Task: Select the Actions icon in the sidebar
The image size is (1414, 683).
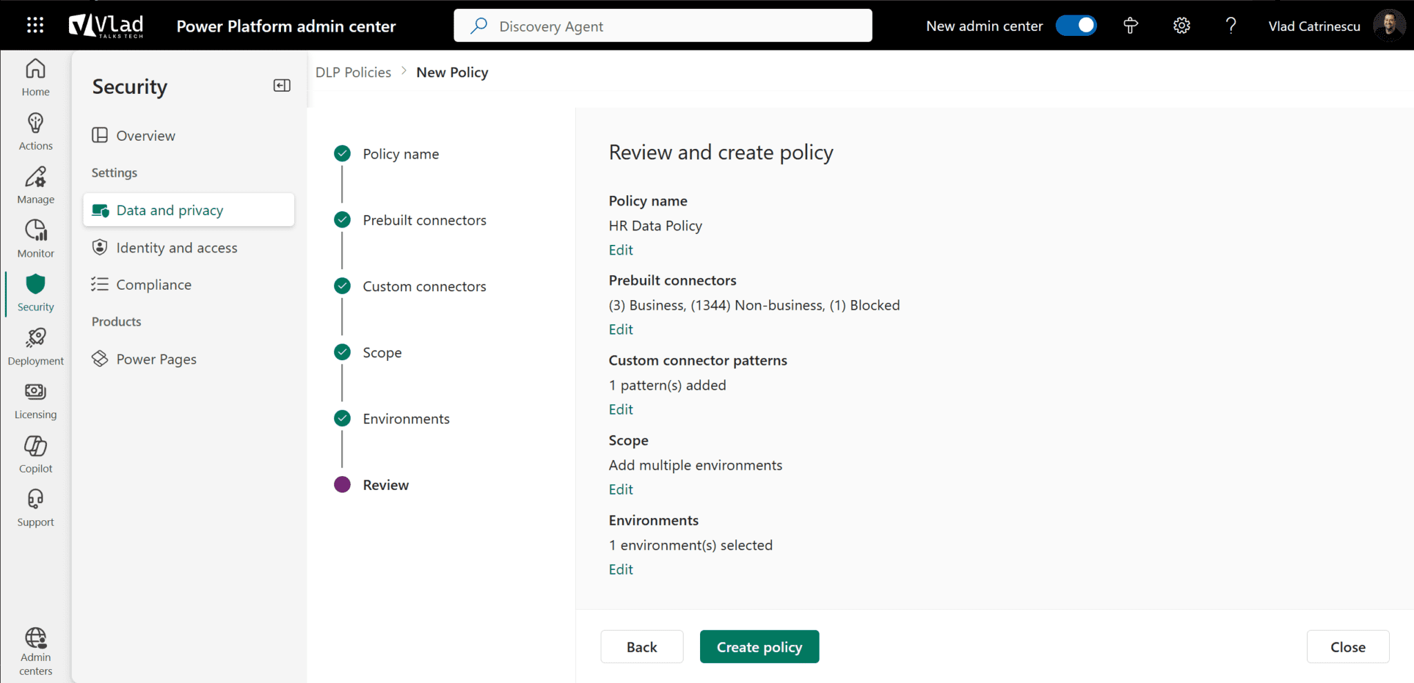Action: click(35, 130)
